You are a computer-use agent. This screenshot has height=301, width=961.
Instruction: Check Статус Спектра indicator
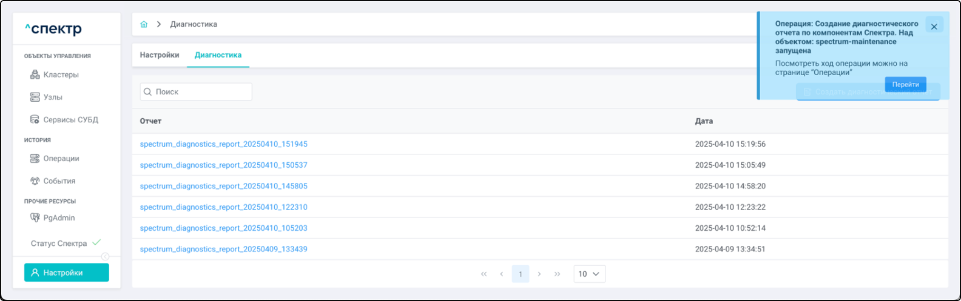click(66, 243)
